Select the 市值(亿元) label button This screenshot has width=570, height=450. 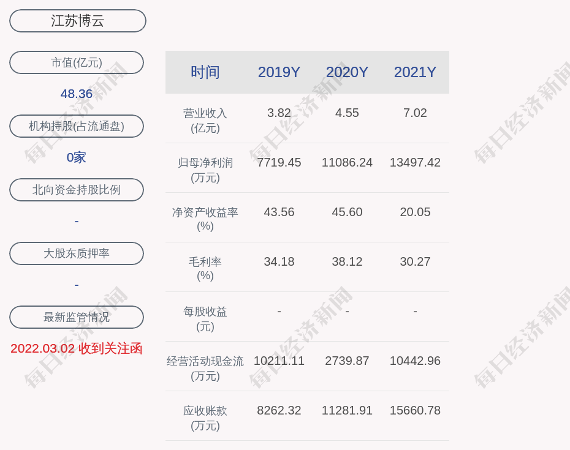(77, 62)
